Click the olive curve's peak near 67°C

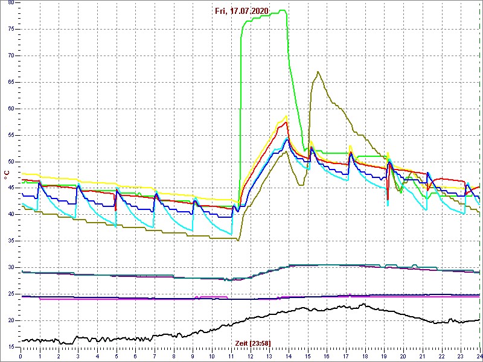[x=318, y=72]
